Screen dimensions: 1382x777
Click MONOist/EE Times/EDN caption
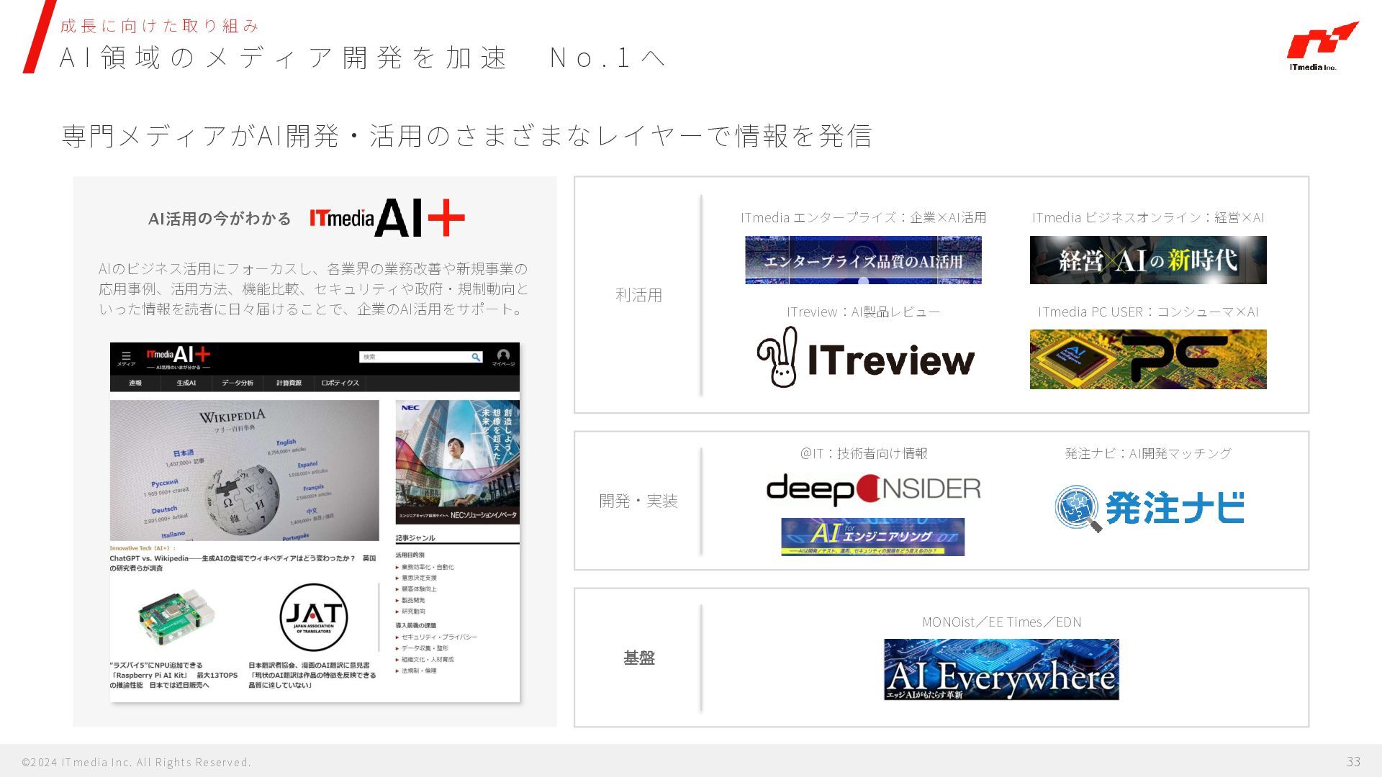click(1001, 622)
